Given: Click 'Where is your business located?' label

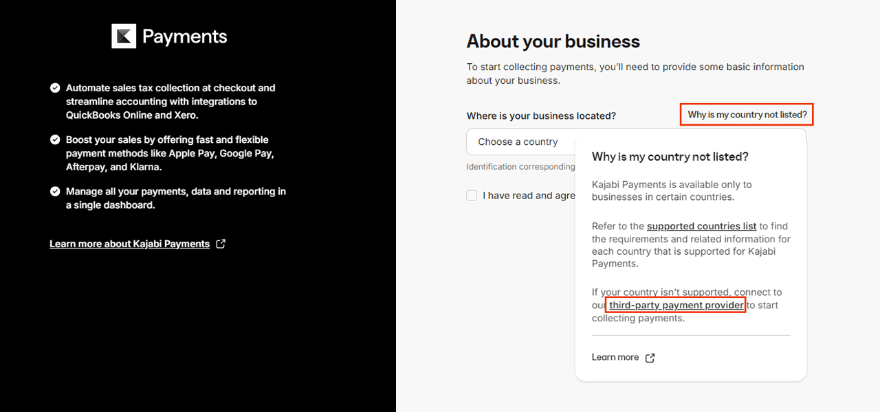Looking at the screenshot, I should point(541,116).
